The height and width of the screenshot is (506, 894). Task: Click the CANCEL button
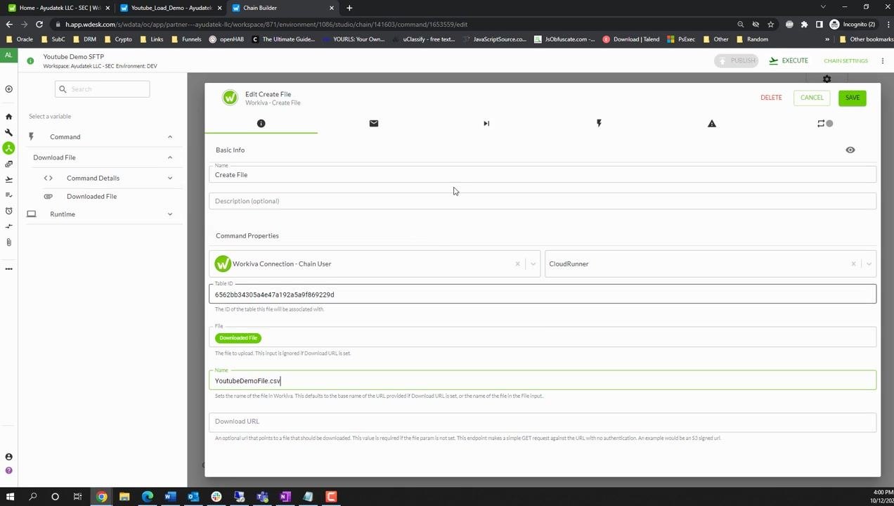(x=812, y=98)
